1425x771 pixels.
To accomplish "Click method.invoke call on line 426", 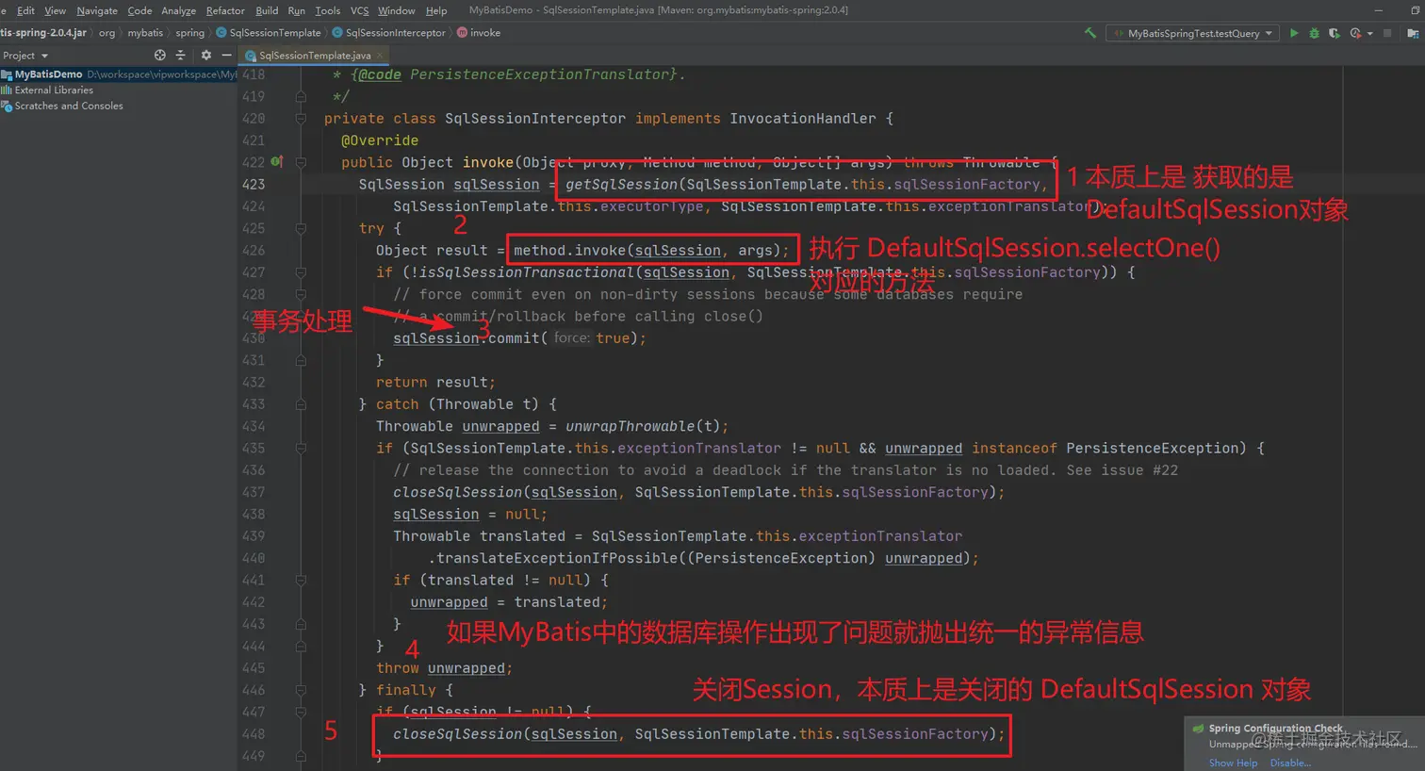I will click(x=569, y=251).
